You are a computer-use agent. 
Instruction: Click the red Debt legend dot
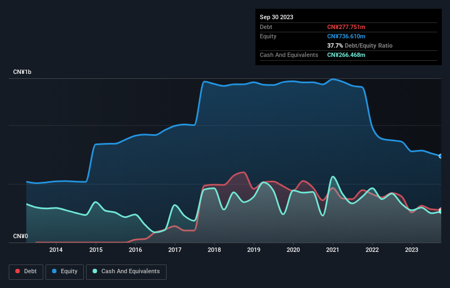(18, 271)
